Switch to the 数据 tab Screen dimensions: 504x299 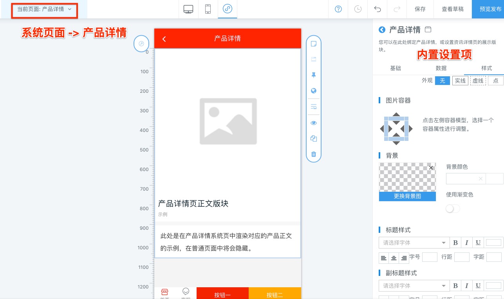click(x=441, y=68)
